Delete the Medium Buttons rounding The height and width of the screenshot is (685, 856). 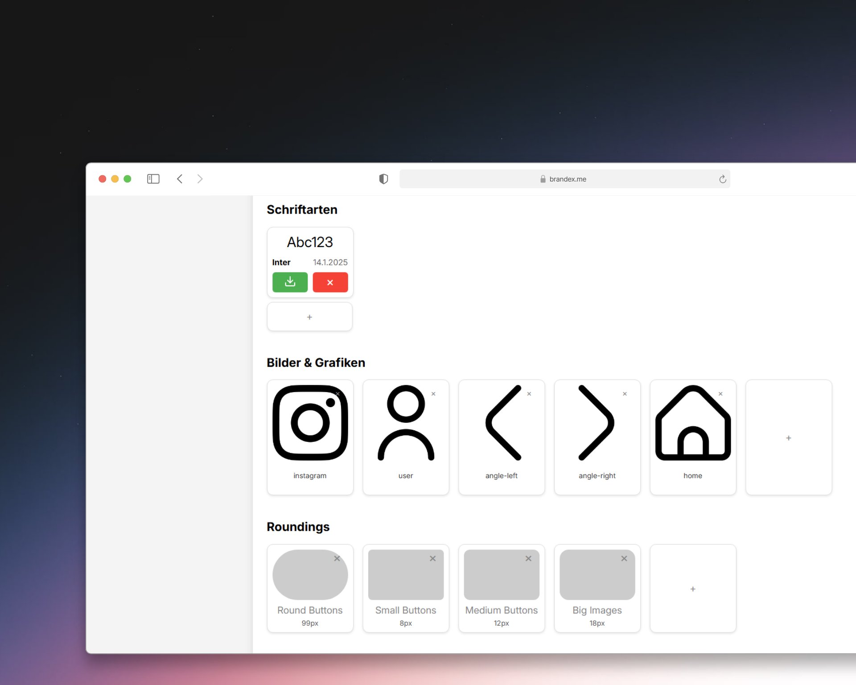click(528, 558)
